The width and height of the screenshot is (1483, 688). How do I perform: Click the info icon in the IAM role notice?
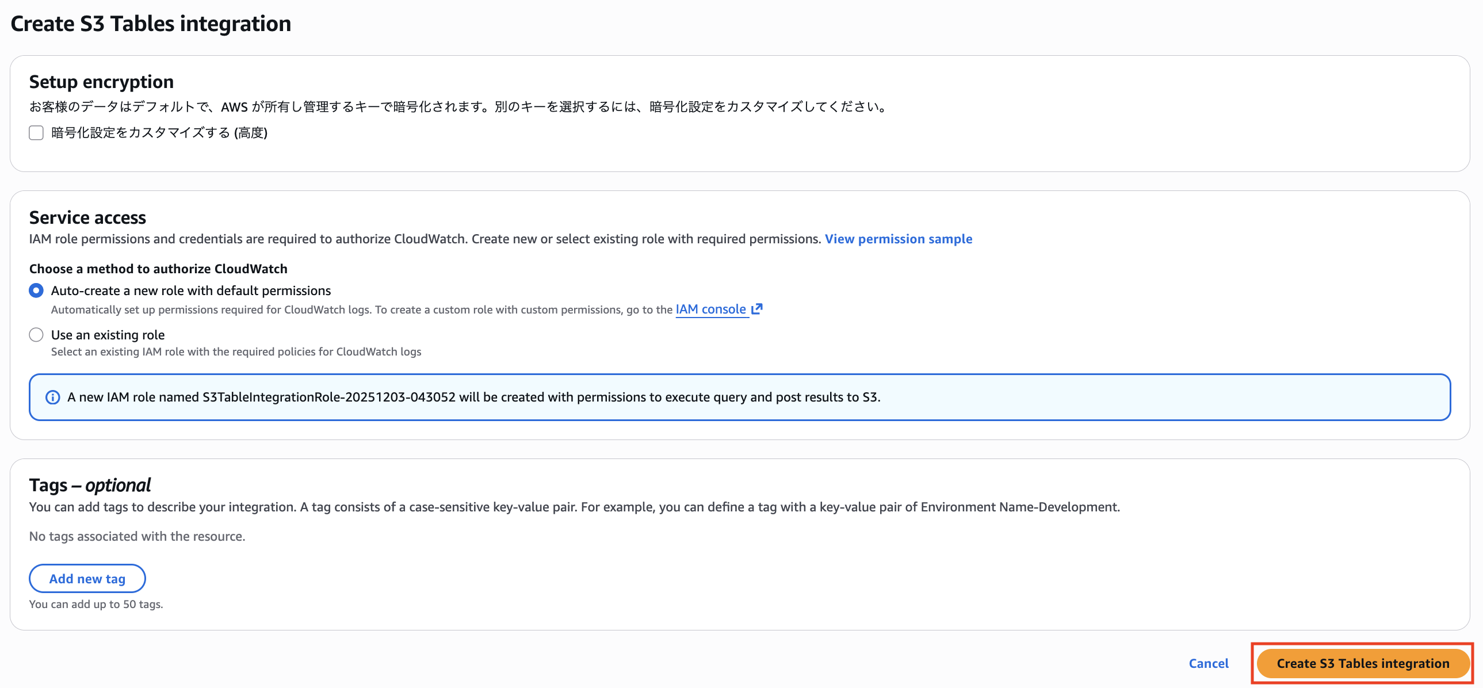[x=52, y=397]
